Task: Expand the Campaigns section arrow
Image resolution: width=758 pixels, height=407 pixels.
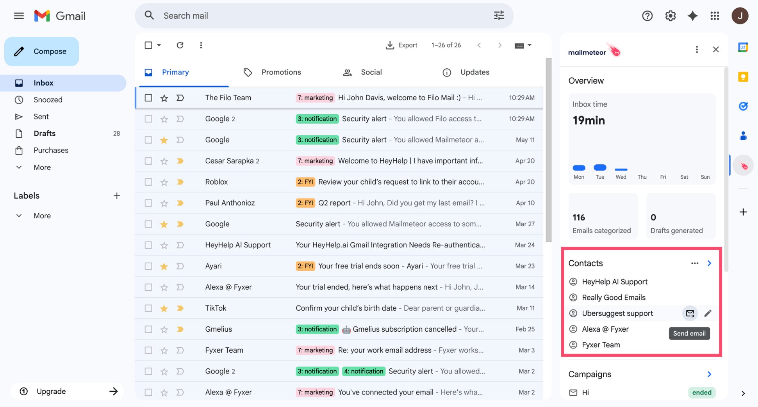Action: coord(709,375)
